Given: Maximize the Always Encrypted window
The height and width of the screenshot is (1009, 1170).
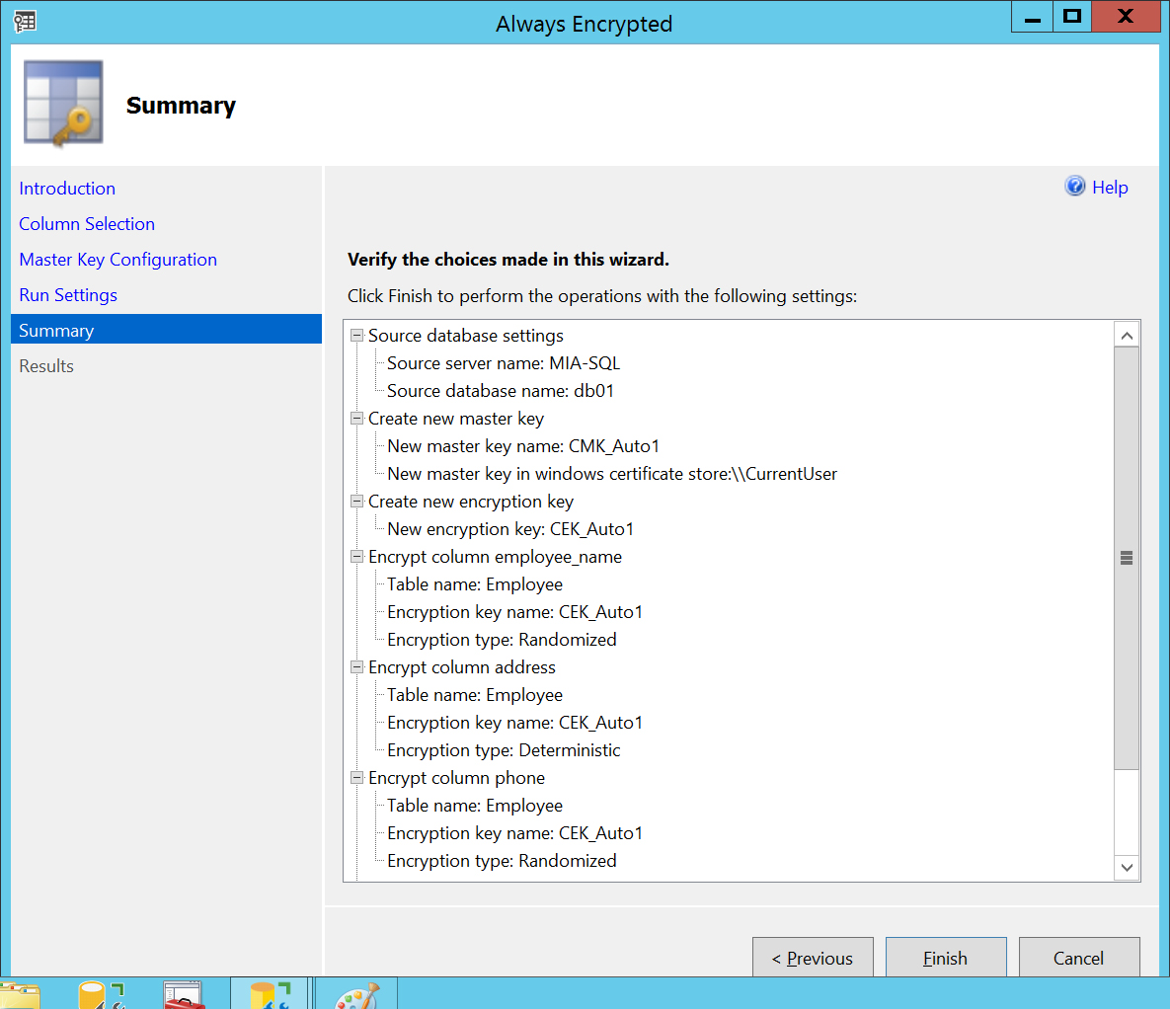Looking at the screenshot, I should point(1072,17).
